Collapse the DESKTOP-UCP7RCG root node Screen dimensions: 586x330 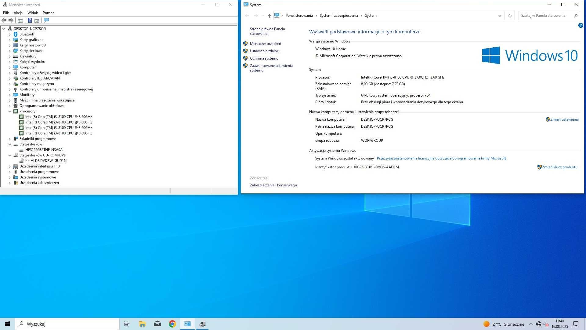click(x=4, y=29)
